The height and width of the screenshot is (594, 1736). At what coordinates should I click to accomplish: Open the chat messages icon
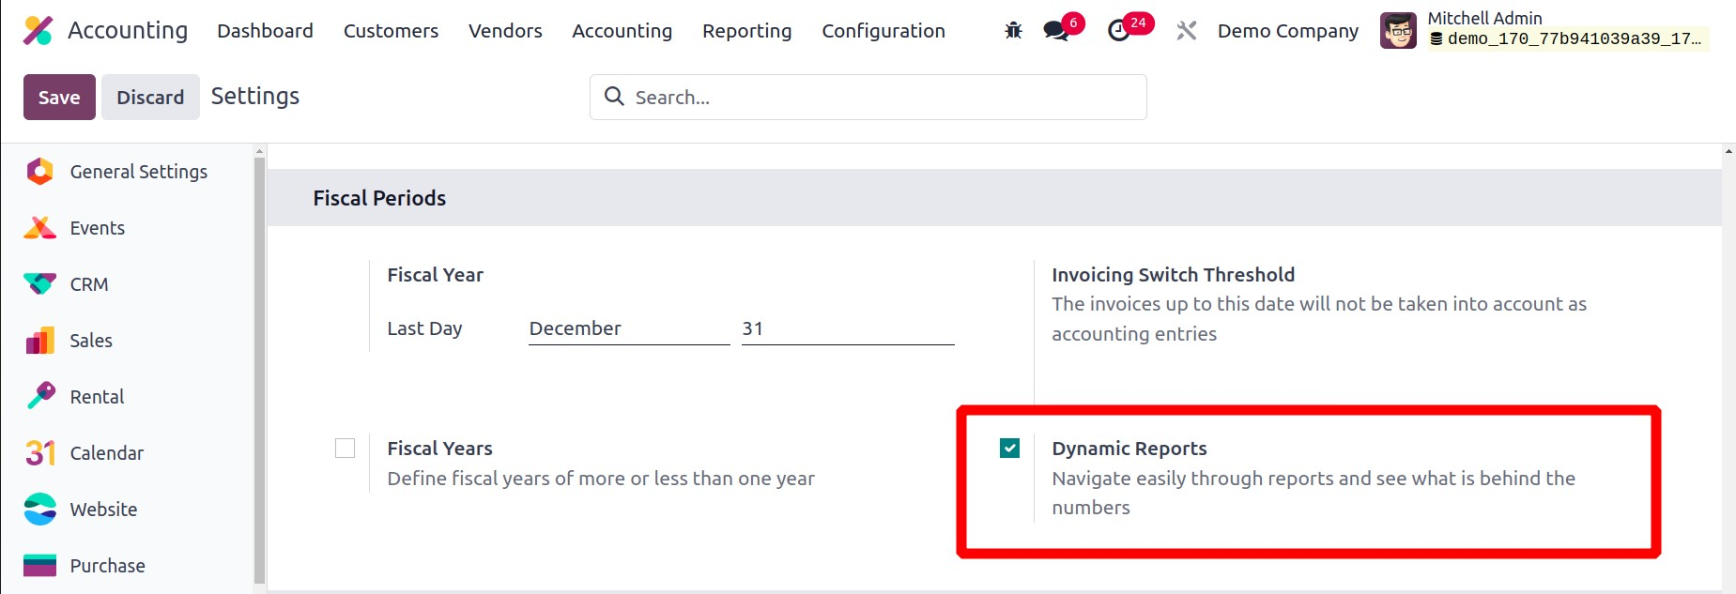1056,31
